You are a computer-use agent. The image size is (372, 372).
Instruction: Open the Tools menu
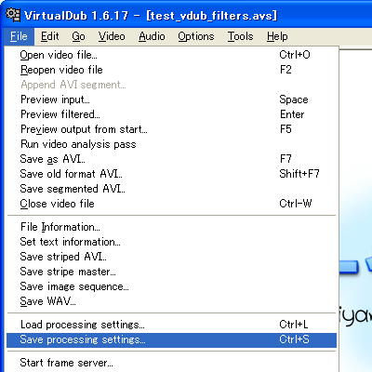pos(240,36)
